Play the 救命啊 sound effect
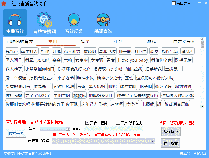Viewport: 209px width, 158px height. 90,51
